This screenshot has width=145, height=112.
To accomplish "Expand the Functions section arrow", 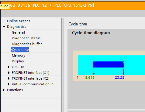I will [4, 90].
